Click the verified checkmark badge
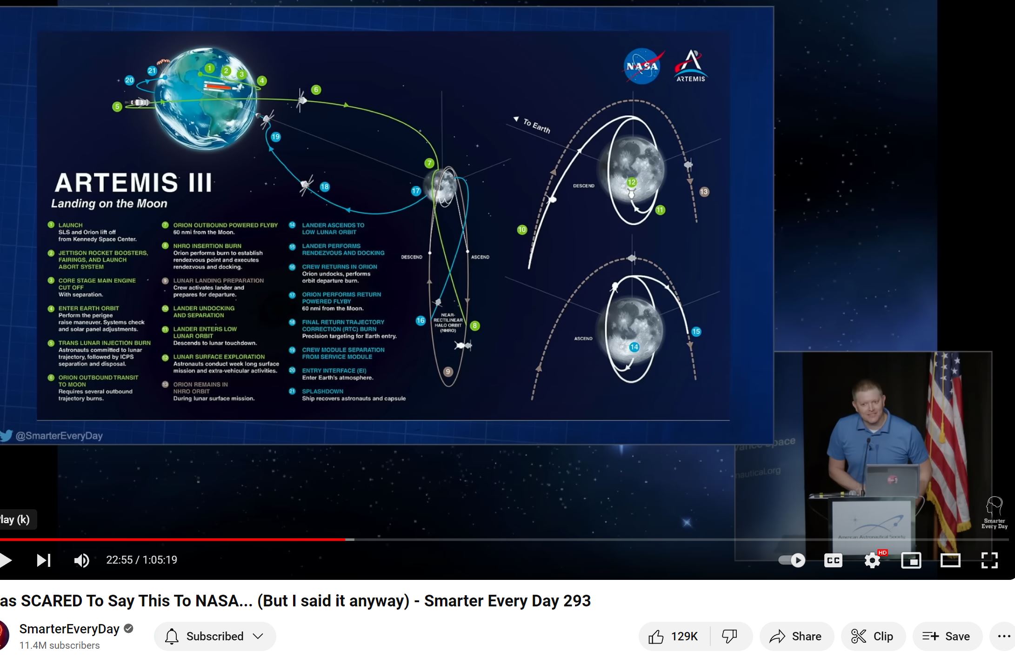The image size is (1015, 658). point(129,629)
